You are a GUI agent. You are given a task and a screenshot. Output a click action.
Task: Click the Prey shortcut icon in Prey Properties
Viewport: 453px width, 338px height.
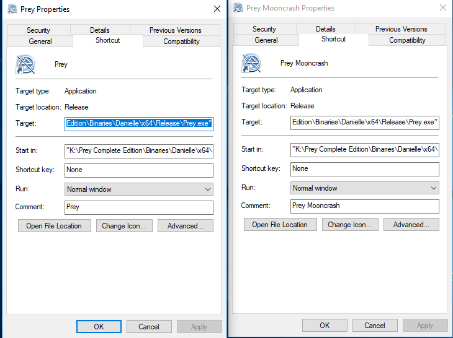(25, 64)
